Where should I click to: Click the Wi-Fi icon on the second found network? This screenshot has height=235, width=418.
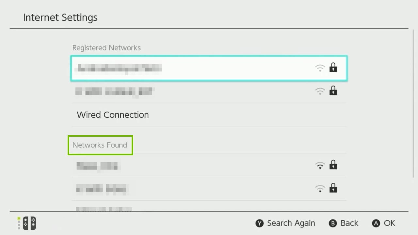tap(320, 189)
